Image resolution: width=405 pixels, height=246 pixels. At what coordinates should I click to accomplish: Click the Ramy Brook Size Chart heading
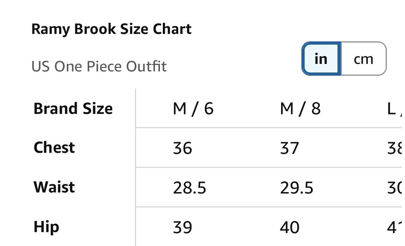click(x=111, y=29)
